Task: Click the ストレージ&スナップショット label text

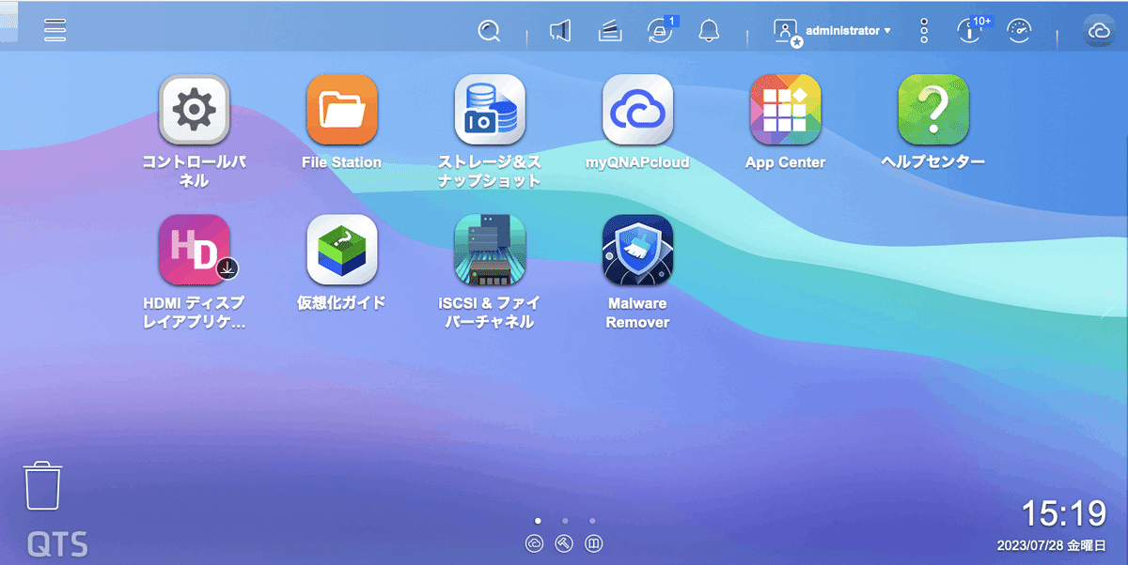Action: point(490,172)
